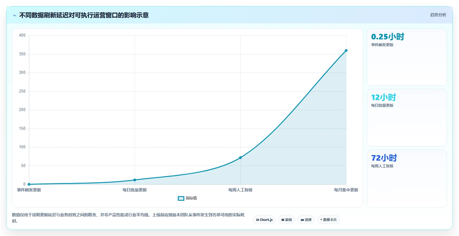Click the x-axis label 每日批量更新
The width and height of the screenshot is (459, 236).
coord(135,190)
